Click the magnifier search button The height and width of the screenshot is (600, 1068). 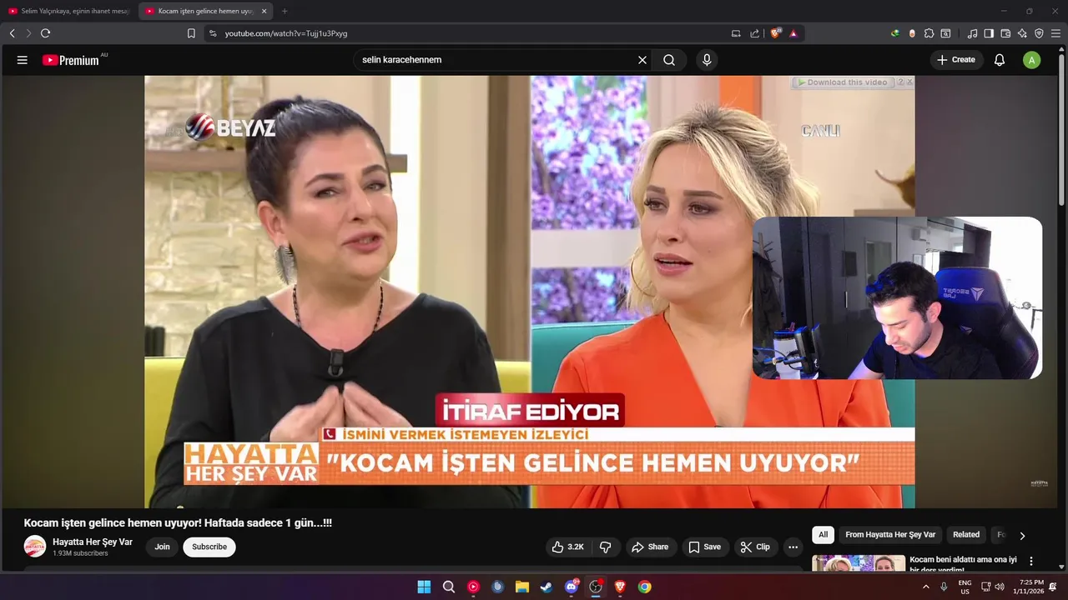(669, 60)
